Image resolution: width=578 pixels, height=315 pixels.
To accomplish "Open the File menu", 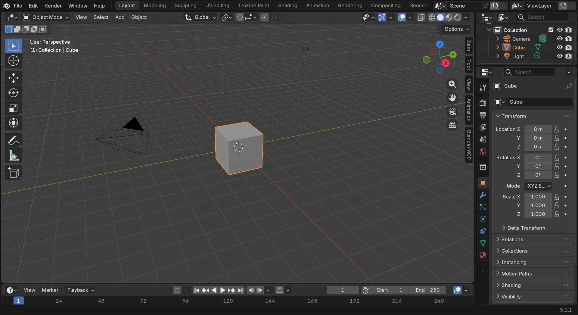I will pyautogui.click(x=18, y=6).
